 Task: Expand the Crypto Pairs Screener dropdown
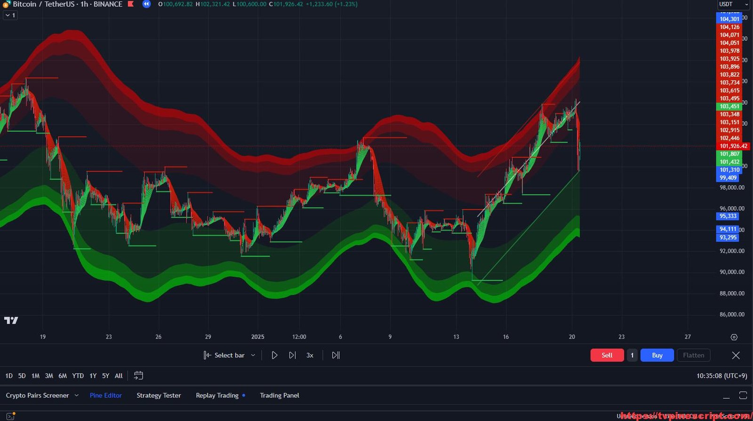(x=77, y=396)
